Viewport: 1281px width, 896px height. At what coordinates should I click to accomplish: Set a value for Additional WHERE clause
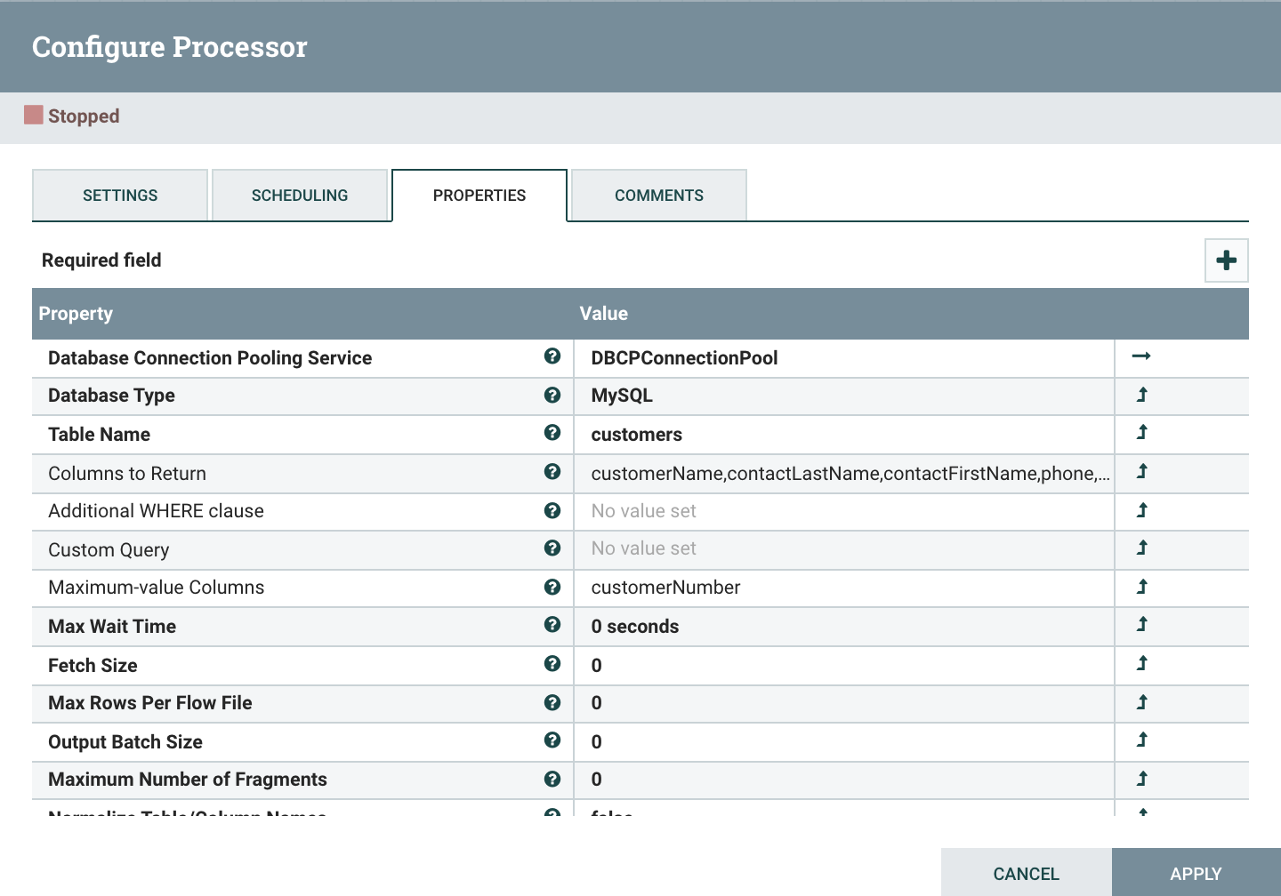pyautogui.click(x=844, y=511)
